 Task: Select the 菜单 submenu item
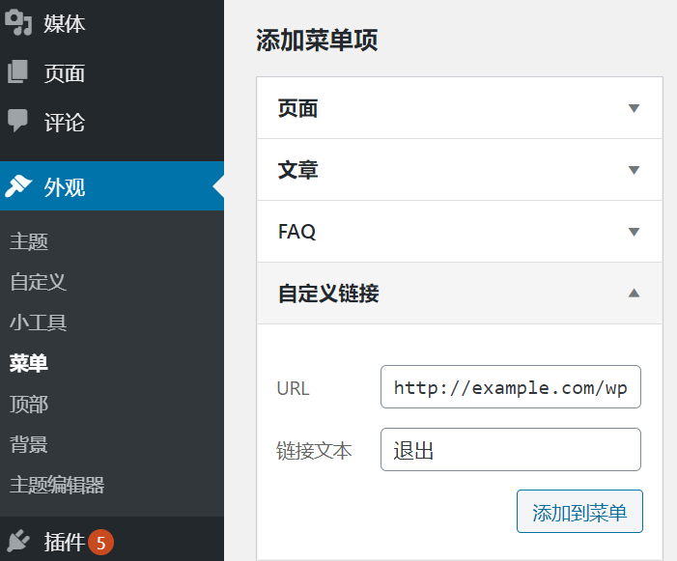[29, 363]
